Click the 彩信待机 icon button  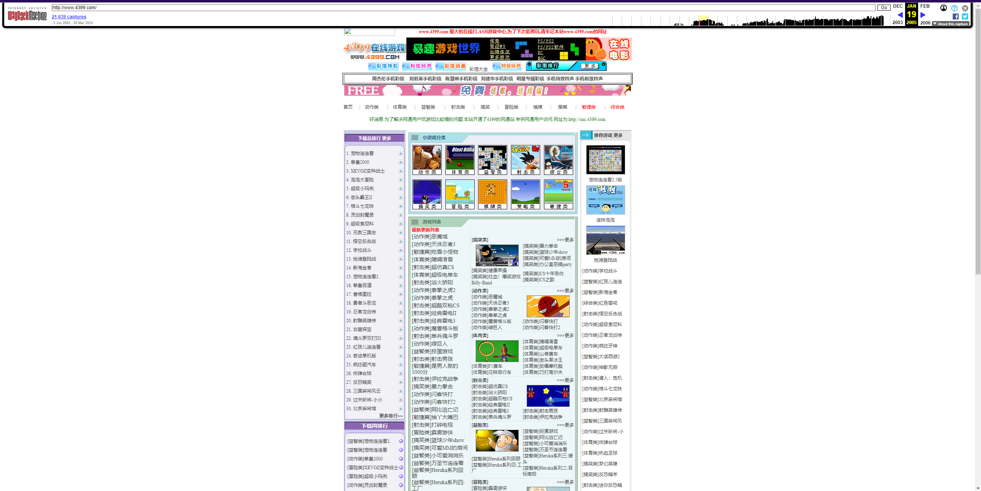[x=383, y=66]
